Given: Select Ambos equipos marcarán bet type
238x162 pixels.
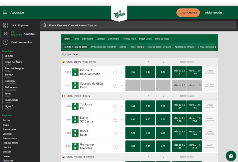Looking at the screenshot, I should [x=103, y=47].
